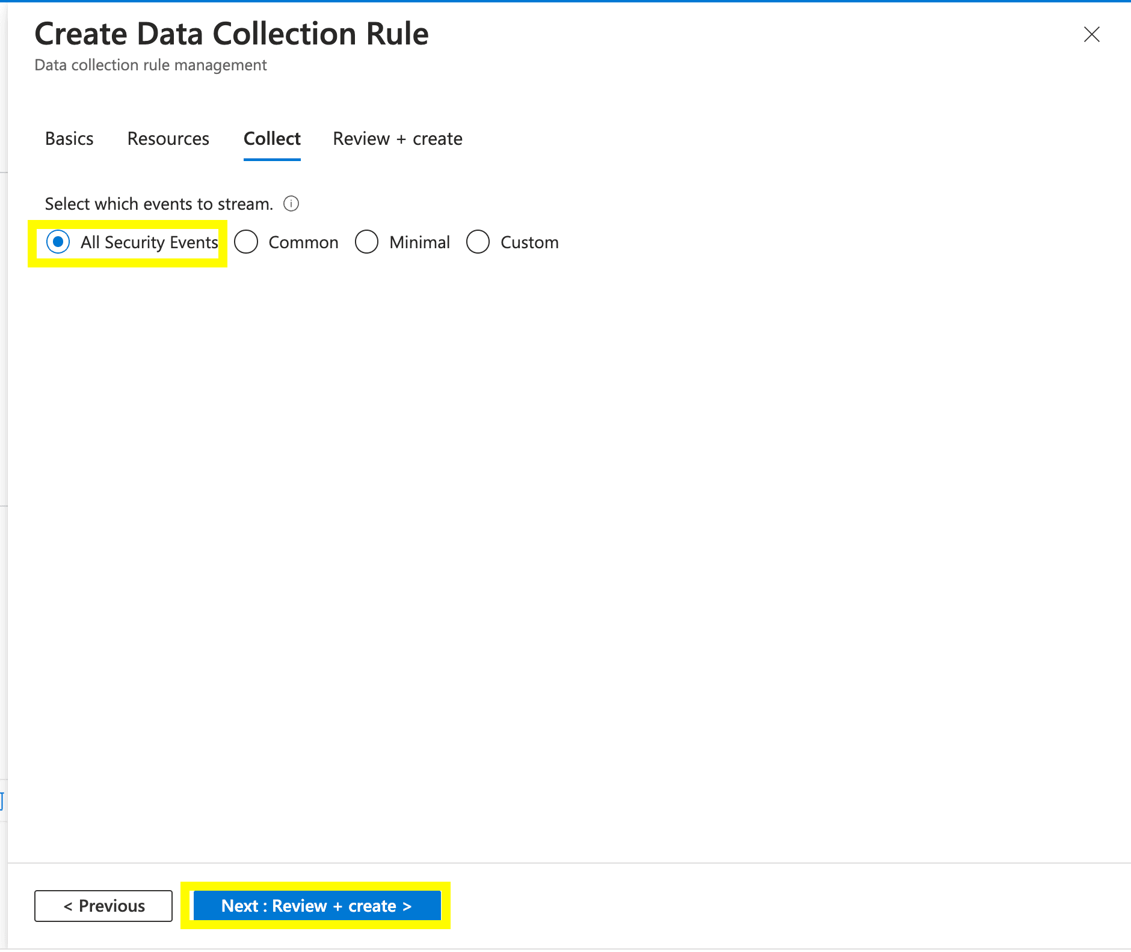Switch to the Basics tab
Image resolution: width=1131 pixels, height=952 pixels.
point(69,139)
